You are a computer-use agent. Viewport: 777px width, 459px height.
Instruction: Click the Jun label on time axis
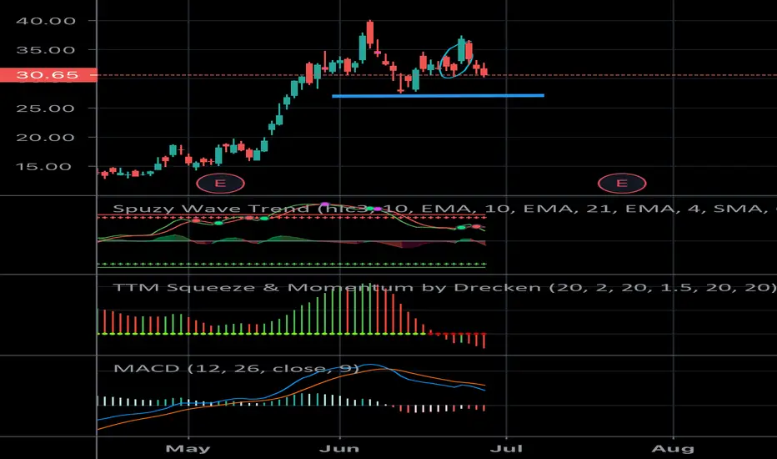[x=339, y=449]
